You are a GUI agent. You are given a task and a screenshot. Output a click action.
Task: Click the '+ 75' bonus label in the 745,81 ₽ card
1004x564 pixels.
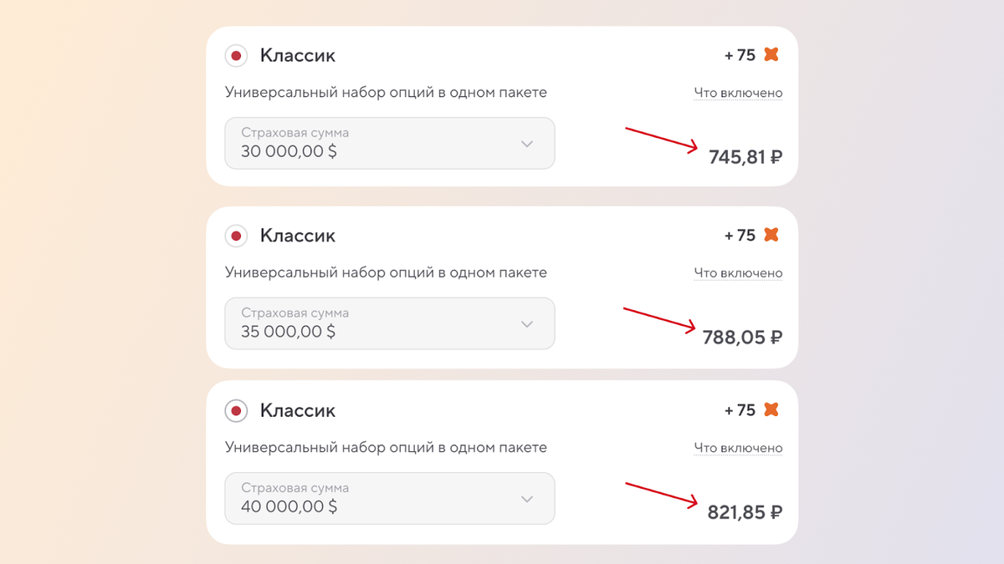click(740, 56)
